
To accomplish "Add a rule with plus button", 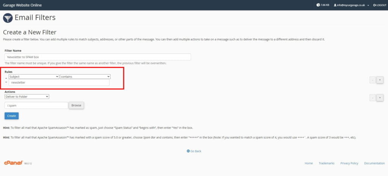I will [x=380, y=80].
